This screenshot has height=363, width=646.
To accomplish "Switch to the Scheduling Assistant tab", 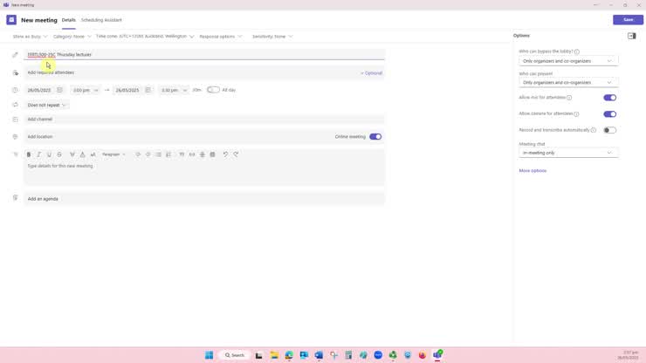I will click(x=101, y=19).
